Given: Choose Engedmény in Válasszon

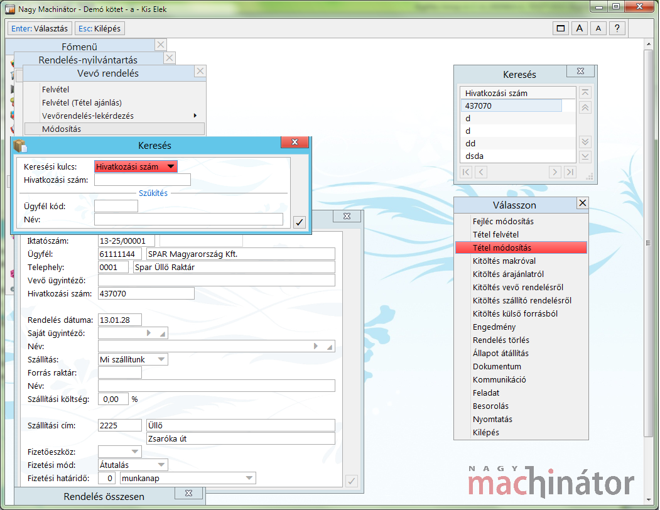Looking at the screenshot, I should [x=521, y=327].
